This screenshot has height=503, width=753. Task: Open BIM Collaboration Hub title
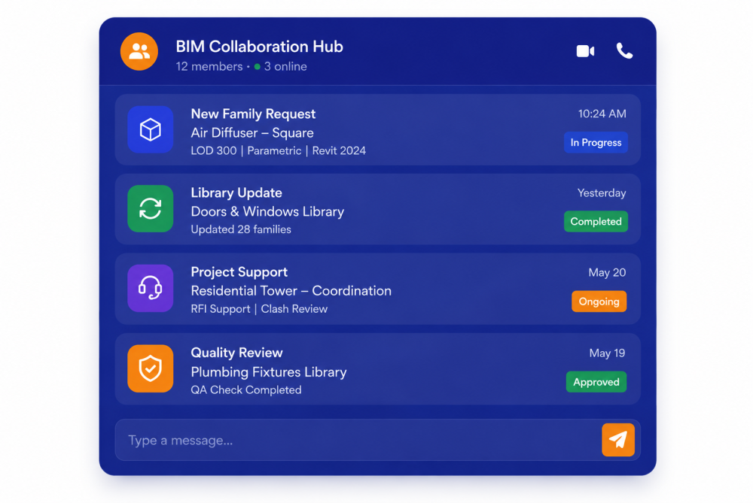[259, 47]
